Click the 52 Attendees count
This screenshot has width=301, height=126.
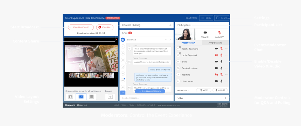point(191,18)
